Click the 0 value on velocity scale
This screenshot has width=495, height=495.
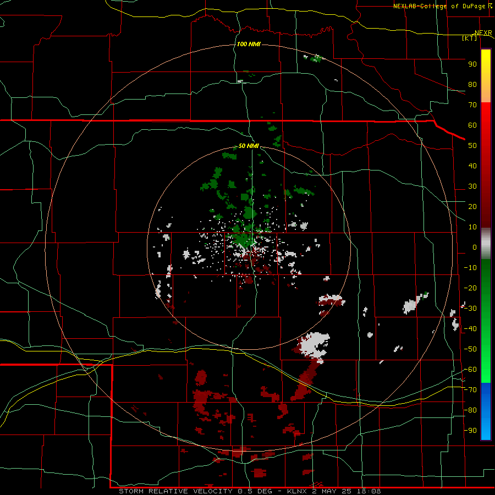coord(475,247)
